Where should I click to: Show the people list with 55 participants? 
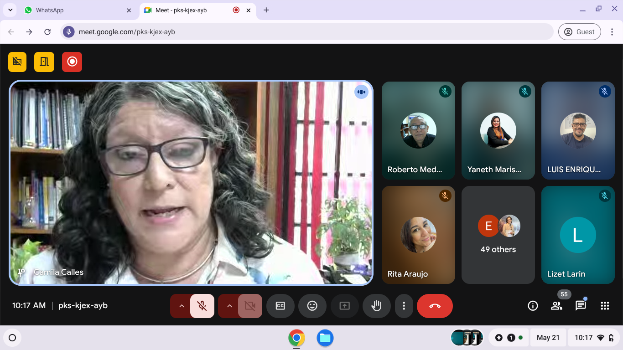click(556, 306)
